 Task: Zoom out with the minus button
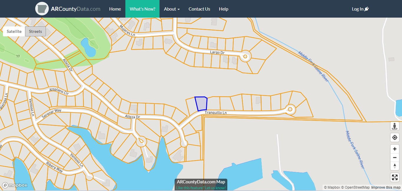pyautogui.click(x=395, y=158)
